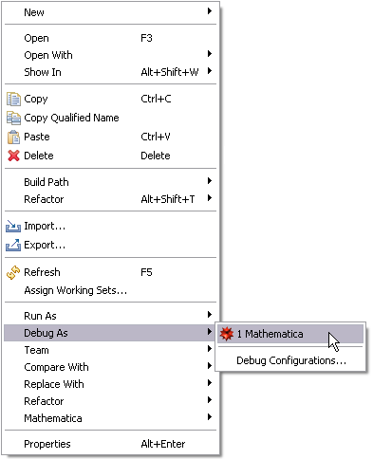The height and width of the screenshot is (459, 373).
Task: Click the Copy Qualified Name icon
Action: coord(13,118)
